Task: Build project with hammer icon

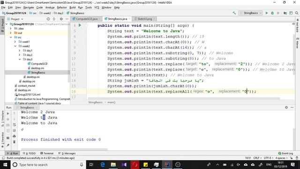Action: click(234, 13)
